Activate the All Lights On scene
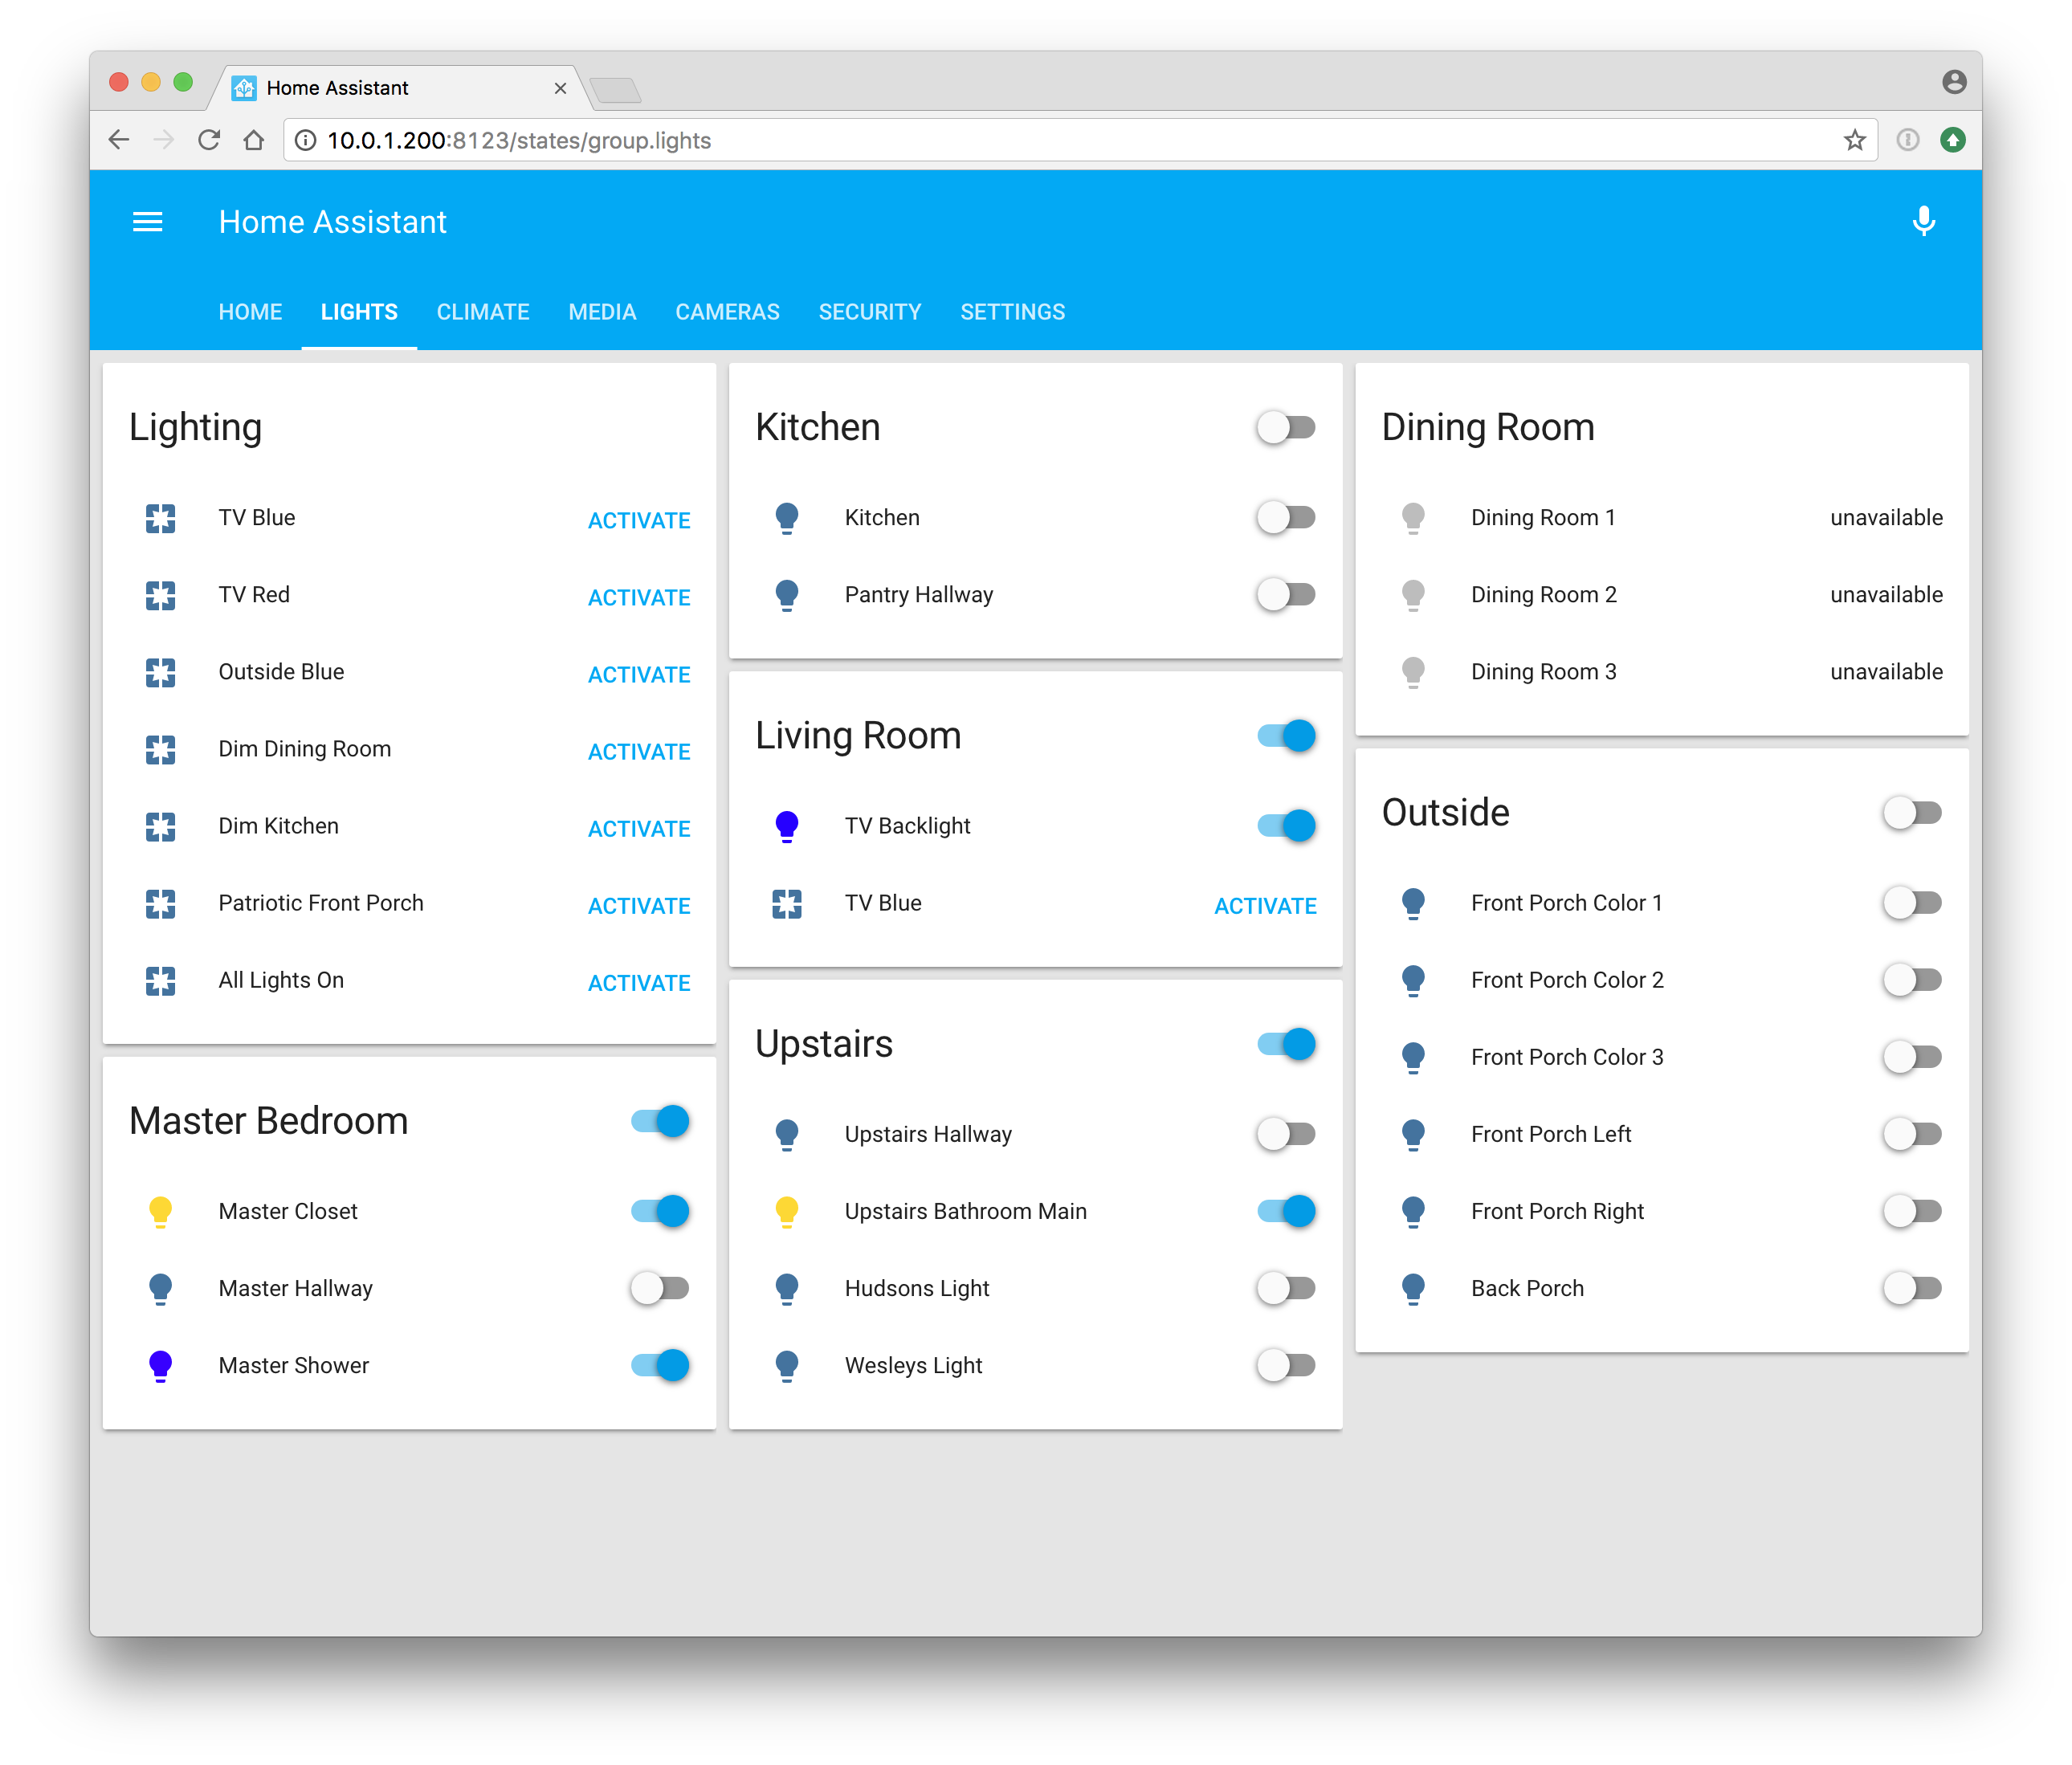Viewport: 2072px width, 1765px height. [639, 983]
